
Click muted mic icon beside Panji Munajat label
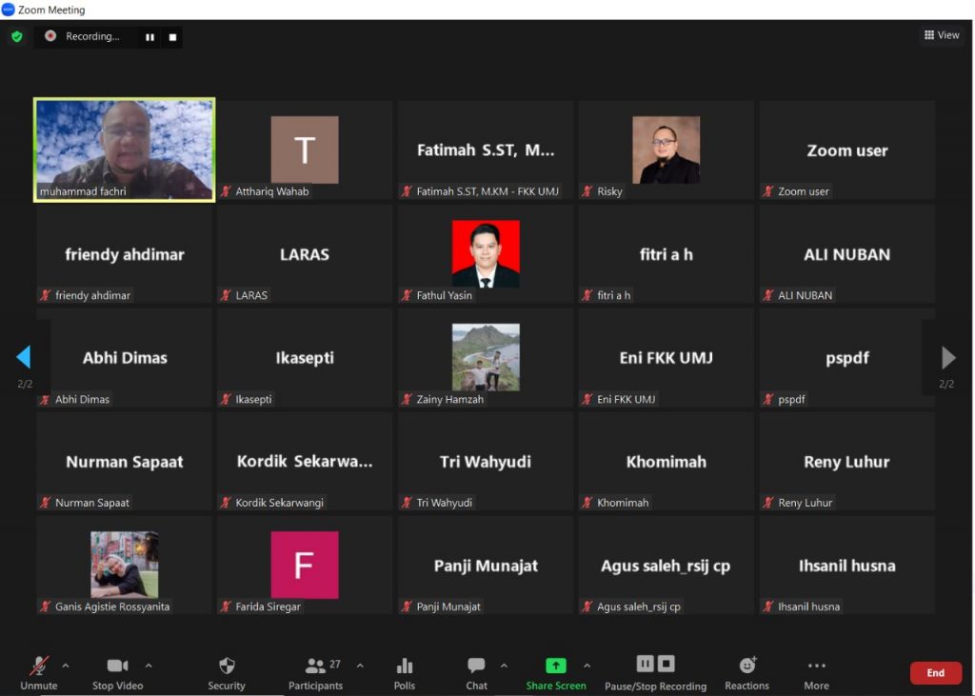coord(407,607)
